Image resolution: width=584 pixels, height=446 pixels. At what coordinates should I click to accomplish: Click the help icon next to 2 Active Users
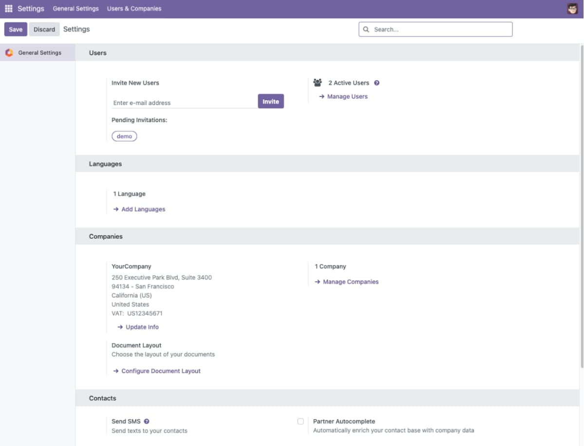(377, 83)
